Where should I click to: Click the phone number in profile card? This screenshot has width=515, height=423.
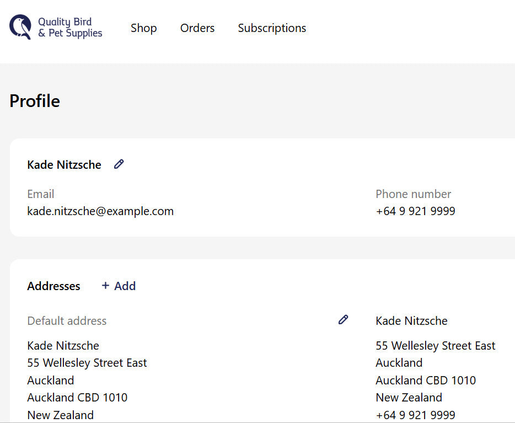coord(415,211)
